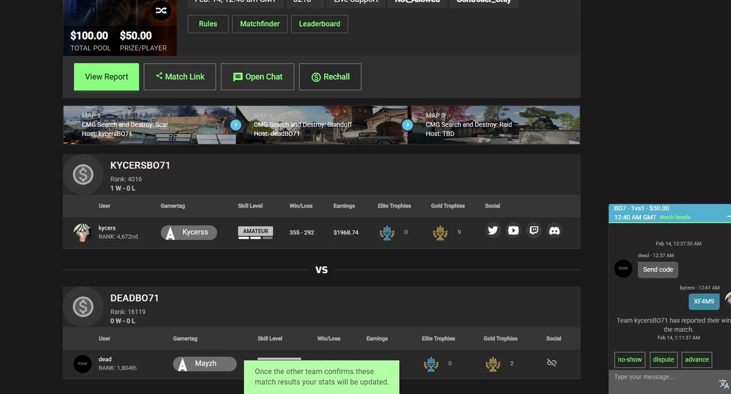
Task: Click the $1968.74 earnings value
Action: [346, 233]
